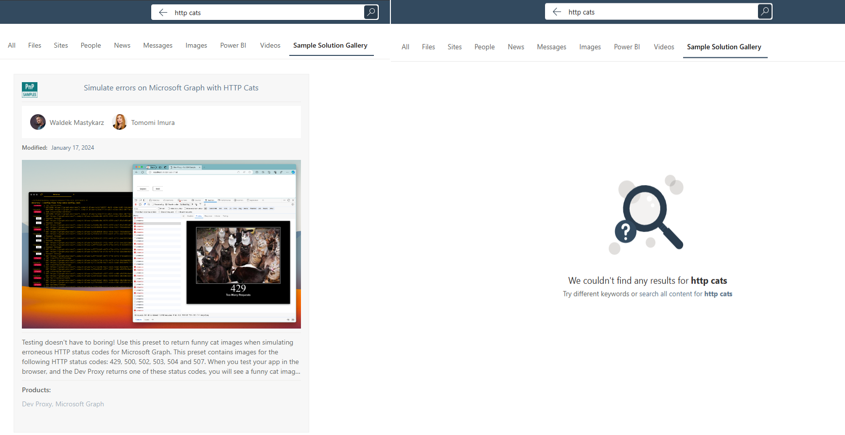Screen dimensions: 845x435
Task: Select the Sites tab in right pane
Action: click(455, 47)
